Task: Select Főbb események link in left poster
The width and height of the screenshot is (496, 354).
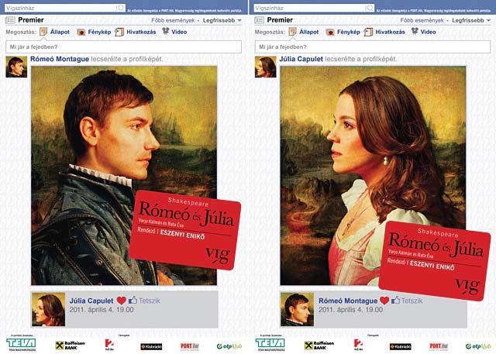Action: pos(173,20)
